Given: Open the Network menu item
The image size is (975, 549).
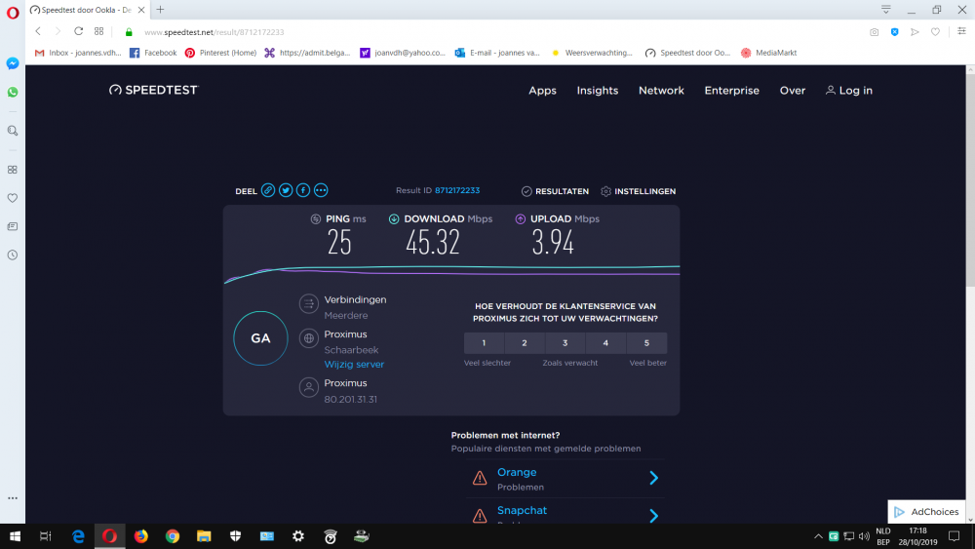Looking at the screenshot, I should point(661,91).
